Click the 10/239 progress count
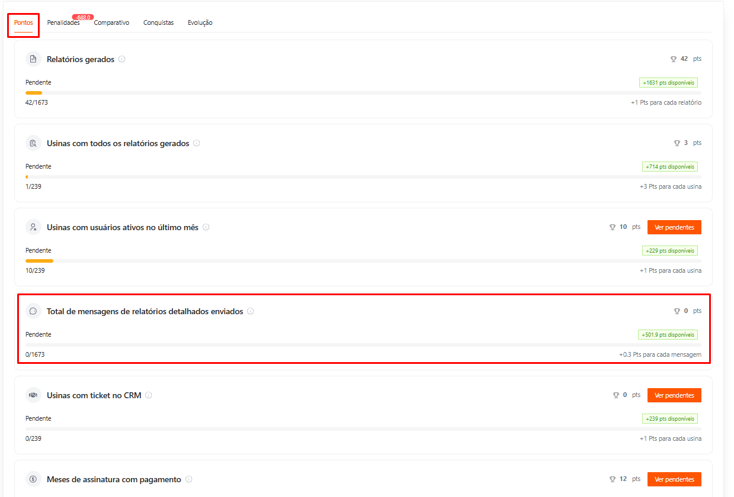This screenshot has height=497, width=734. pyautogui.click(x=35, y=270)
